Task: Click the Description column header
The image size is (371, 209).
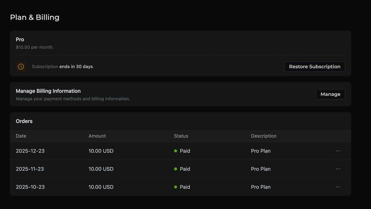Action: pyautogui.click(x=264, y=136)
